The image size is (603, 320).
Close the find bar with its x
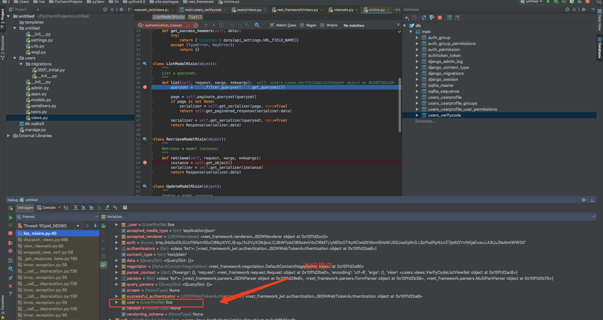pyautogui.click(x=398, y=25)
